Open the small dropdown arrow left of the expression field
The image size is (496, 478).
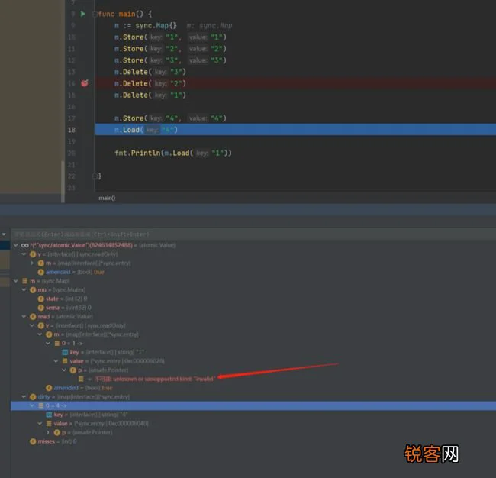point(4,234)
